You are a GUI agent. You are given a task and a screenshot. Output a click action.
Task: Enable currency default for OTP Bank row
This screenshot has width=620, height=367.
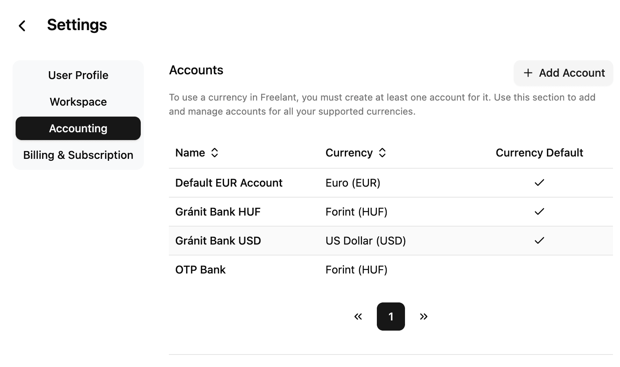tap(539, 270)
